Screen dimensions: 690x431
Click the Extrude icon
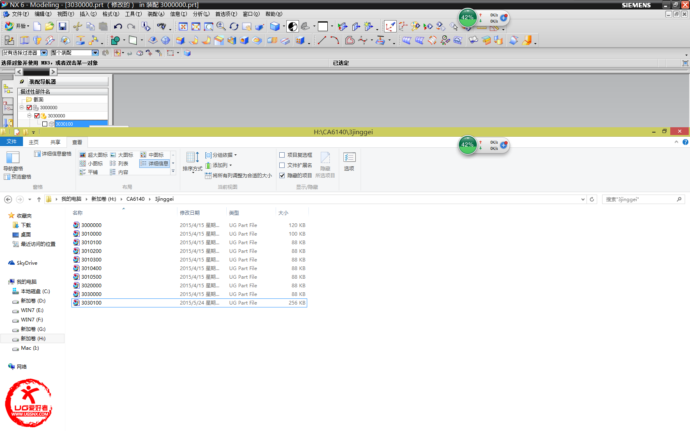[25, 40]
